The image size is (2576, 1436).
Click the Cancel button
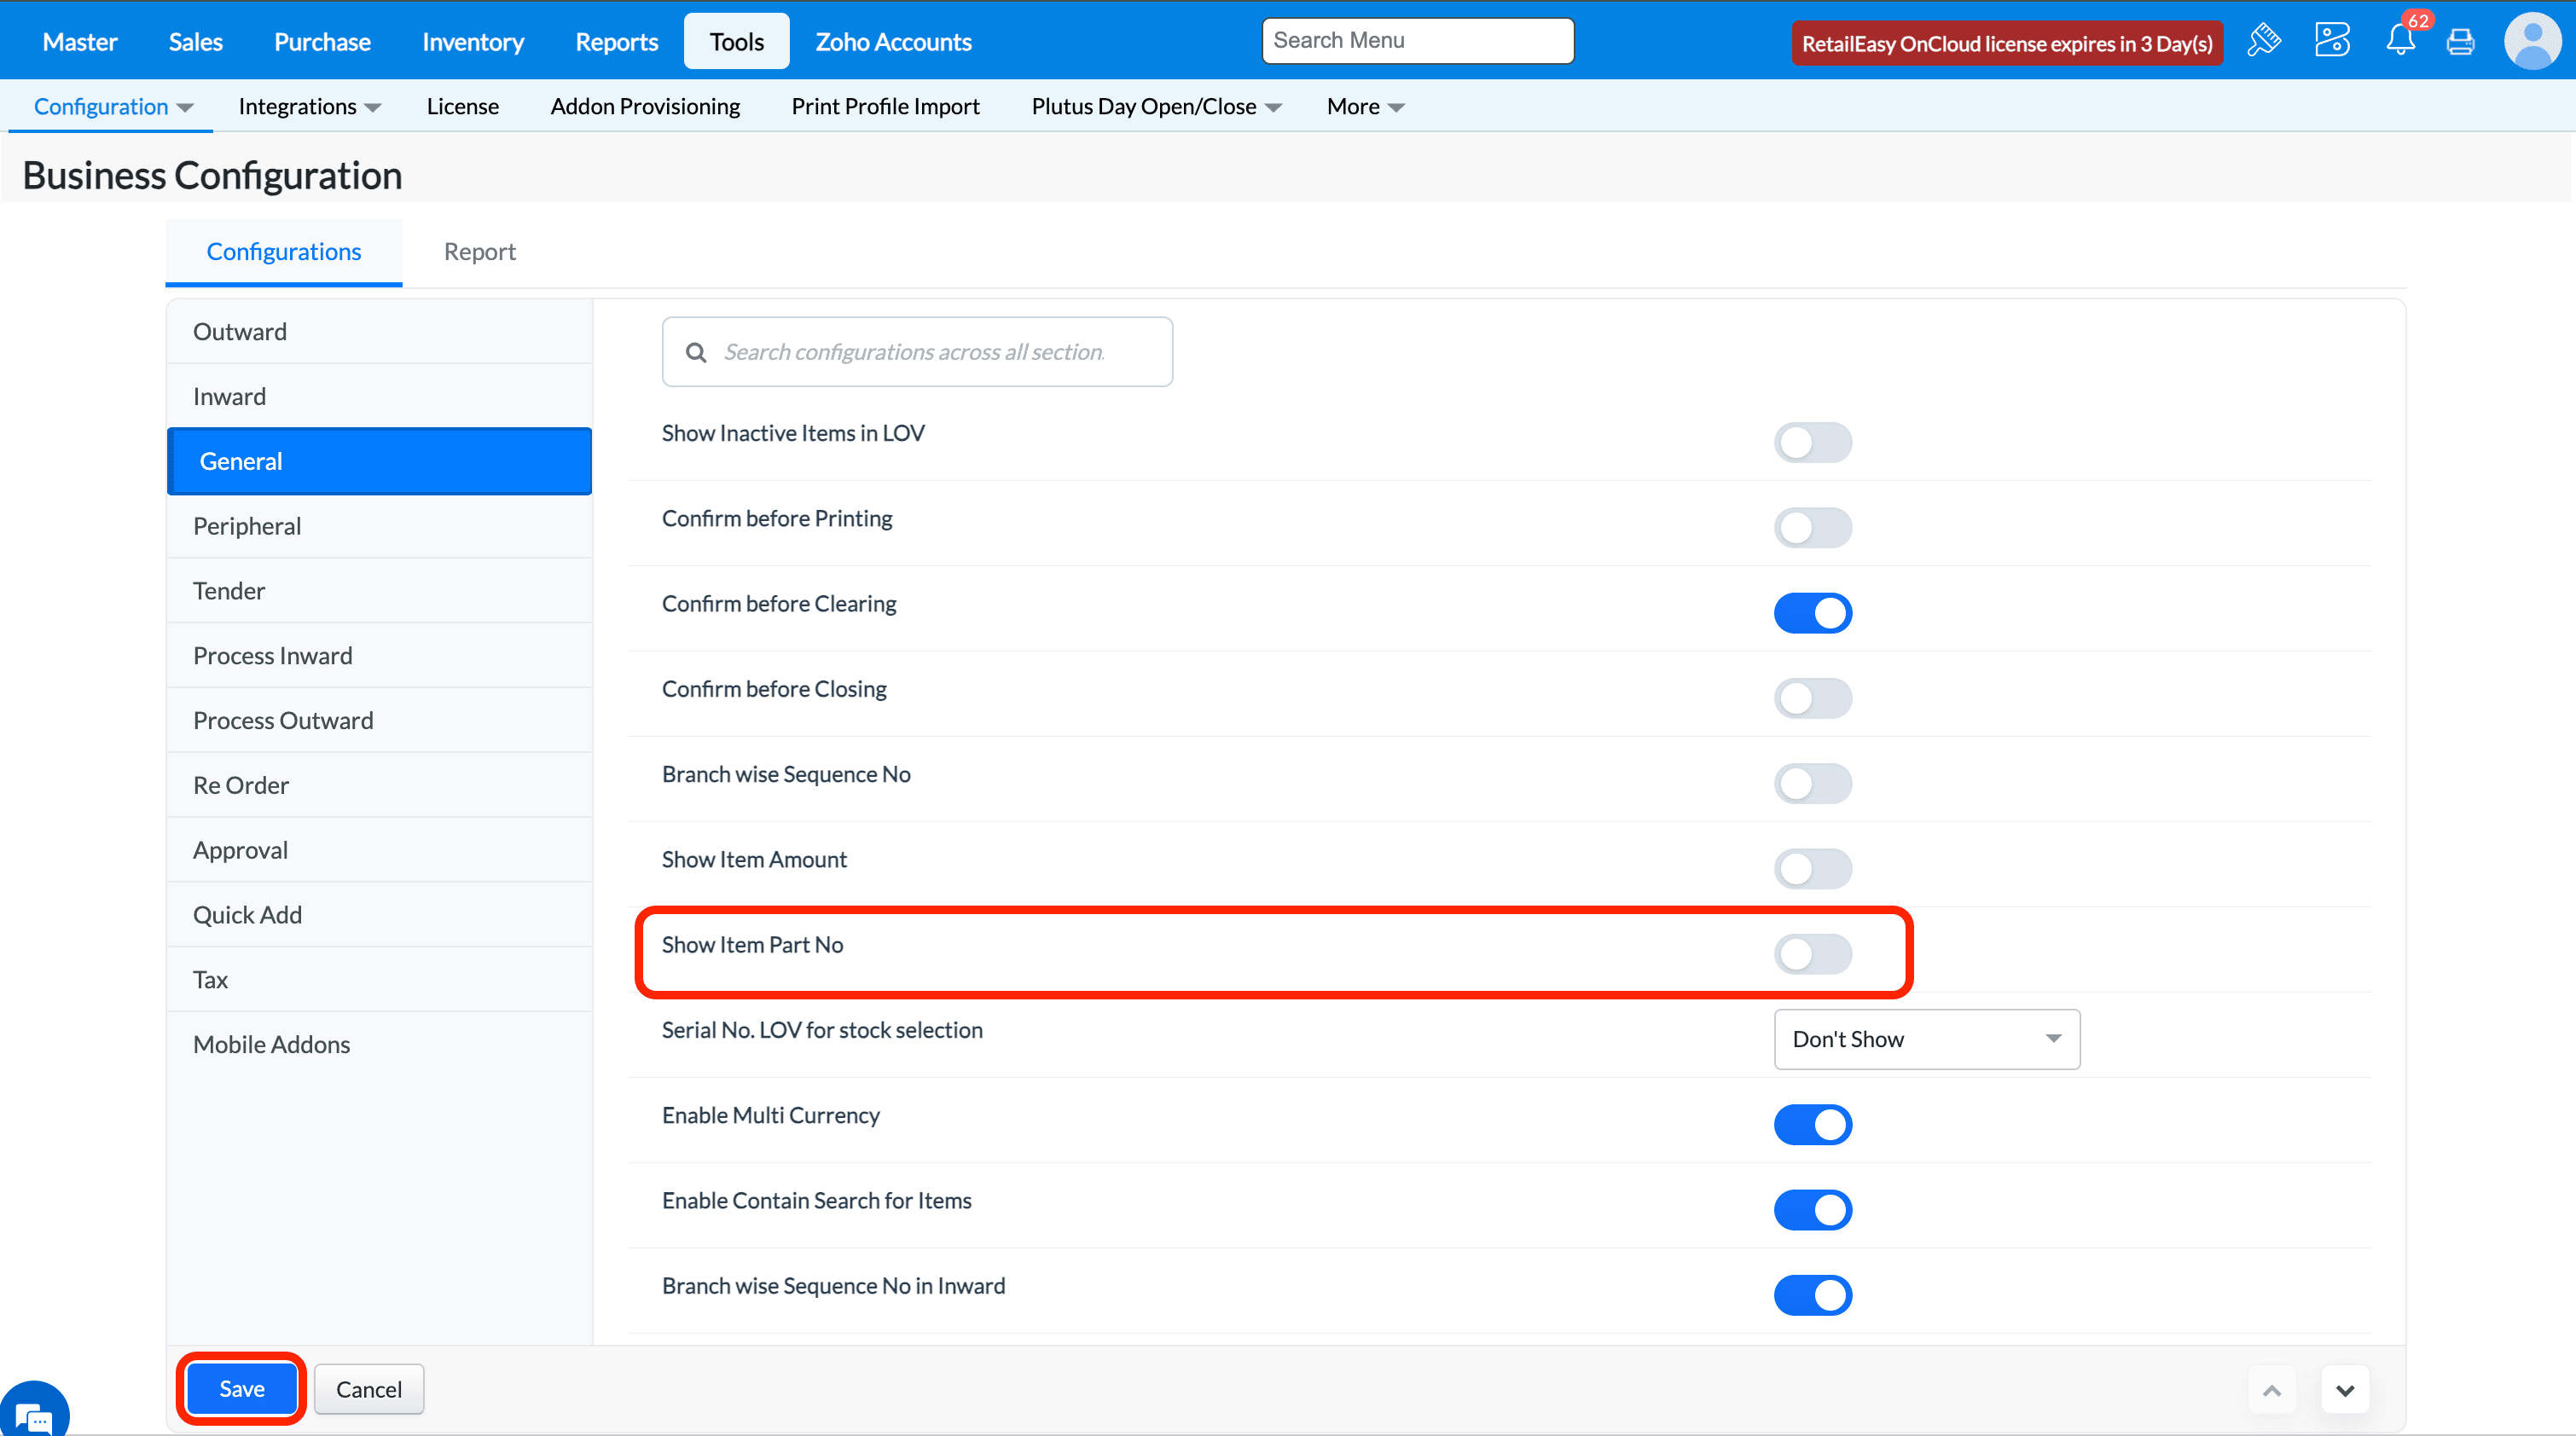[x=368, y=1389]
